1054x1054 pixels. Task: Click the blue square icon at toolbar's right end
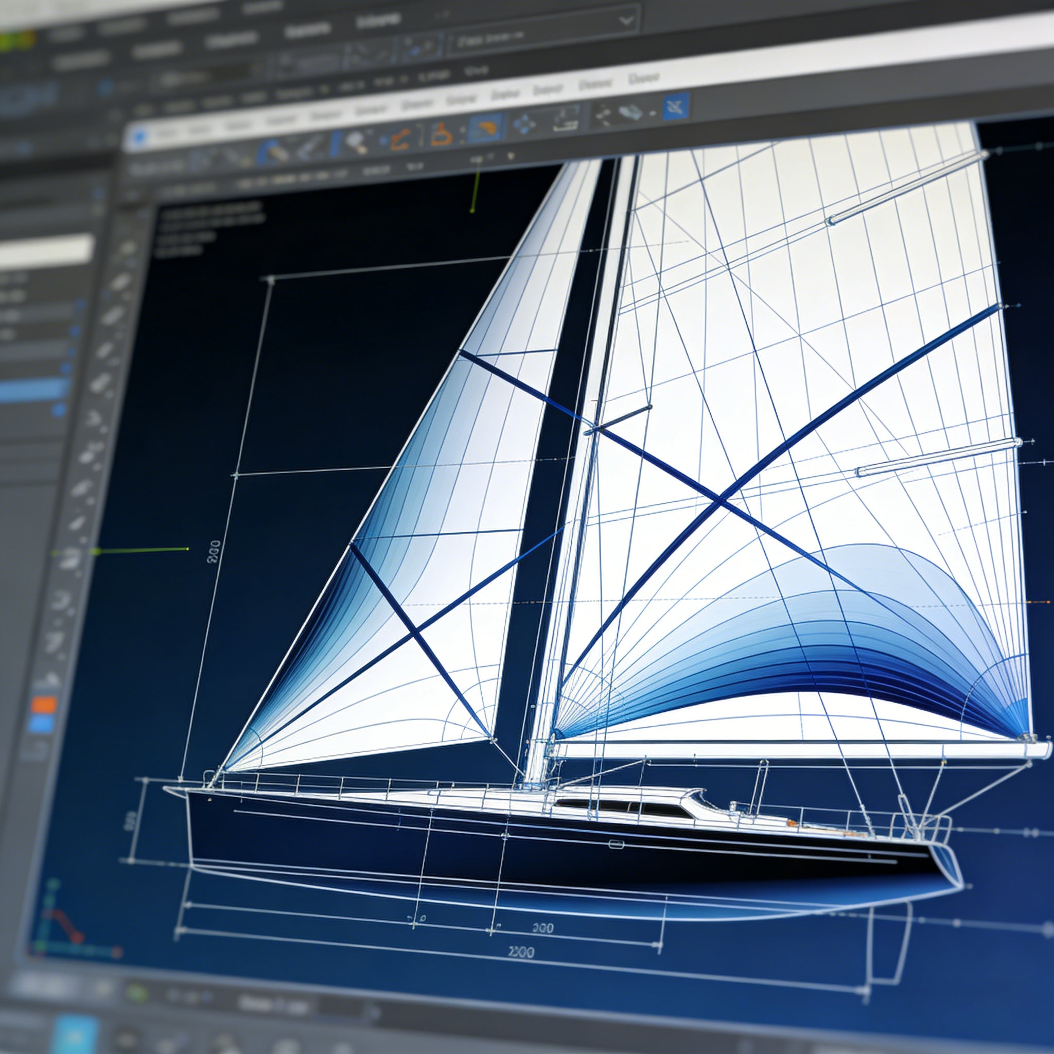676,107
